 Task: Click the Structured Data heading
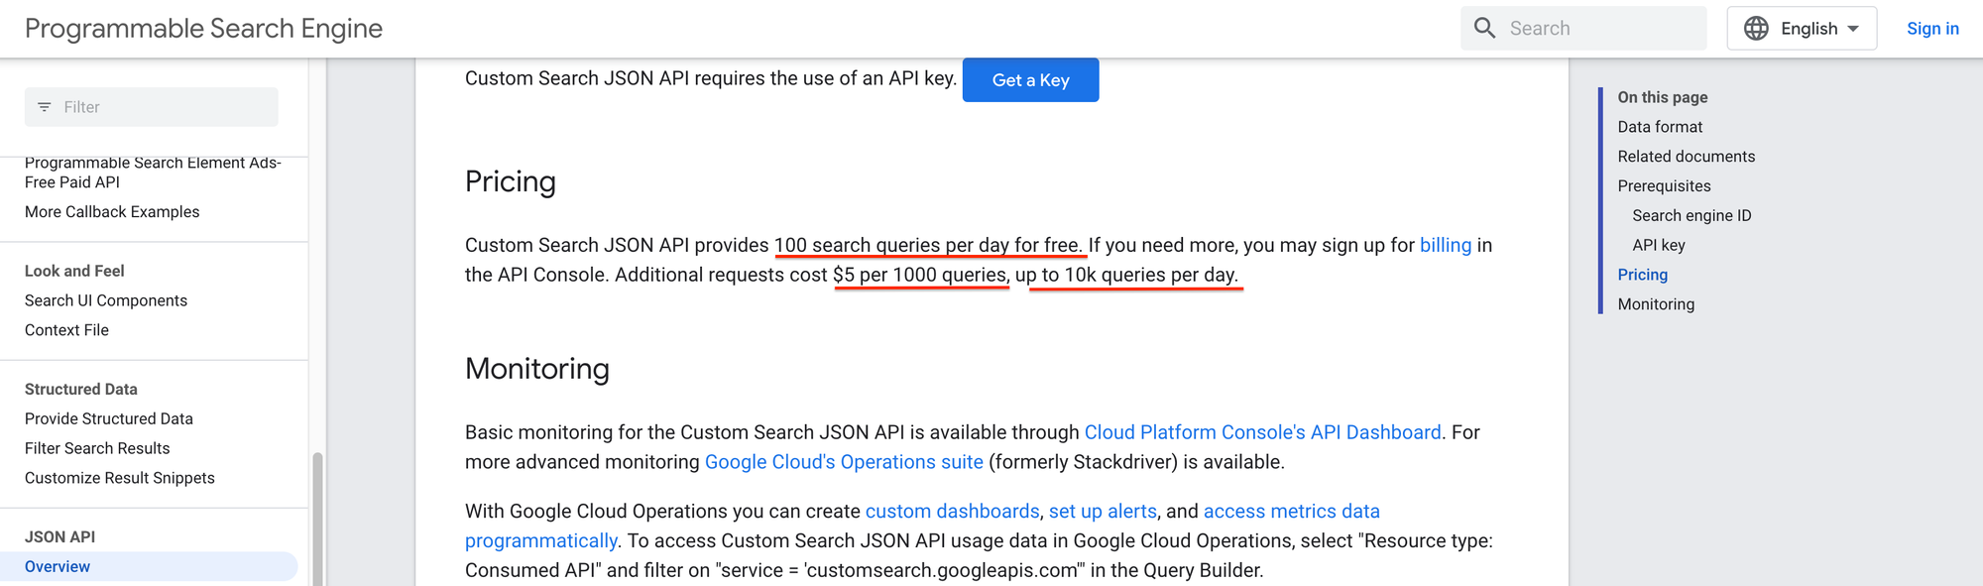pos(81,389)
